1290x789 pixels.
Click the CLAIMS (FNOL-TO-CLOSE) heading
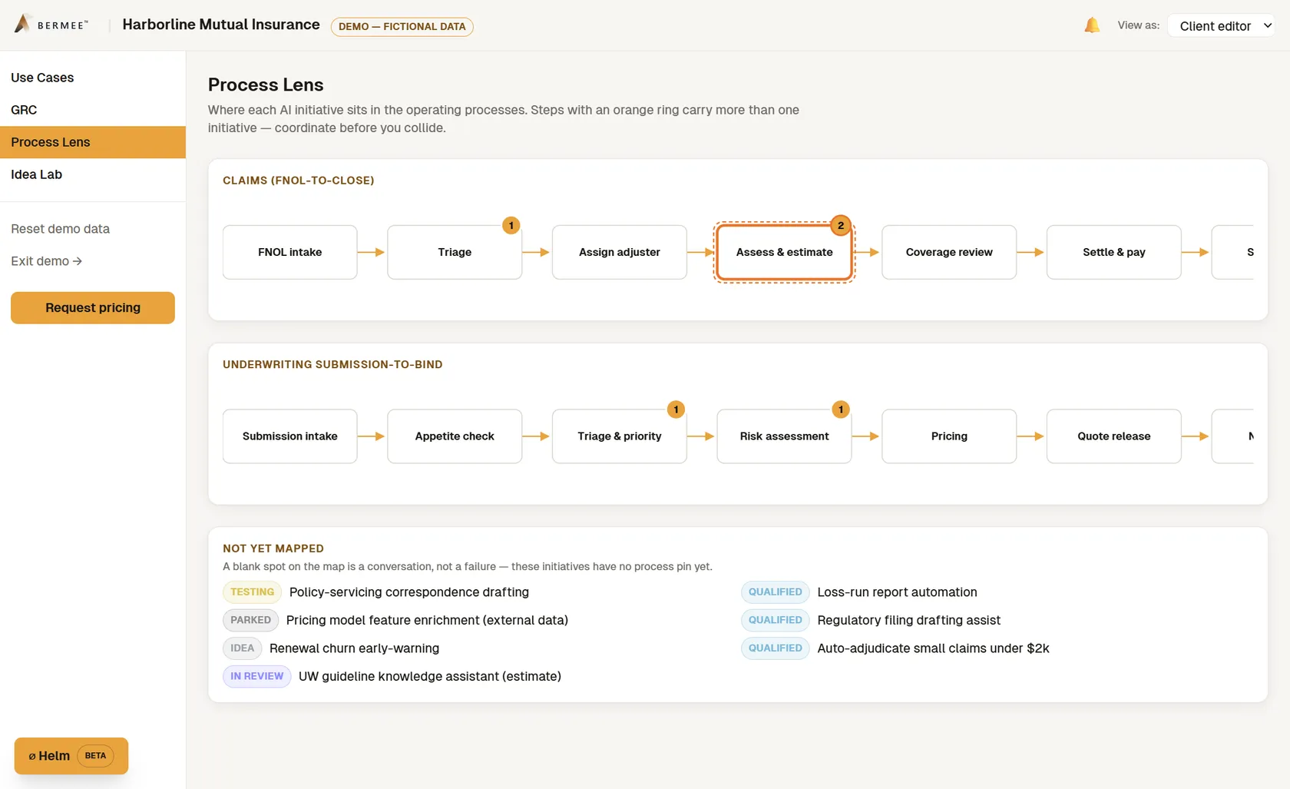(x=299, y=181)
